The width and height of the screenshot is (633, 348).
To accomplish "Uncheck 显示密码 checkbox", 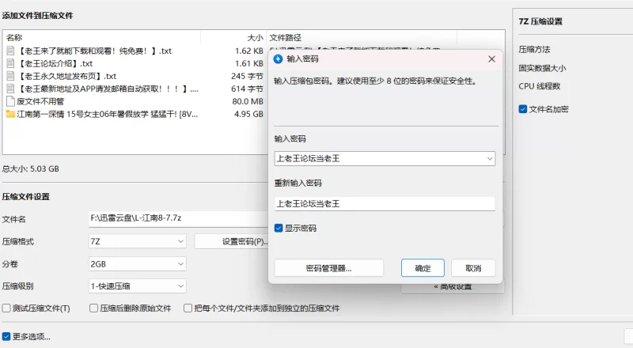I will 279,228.
